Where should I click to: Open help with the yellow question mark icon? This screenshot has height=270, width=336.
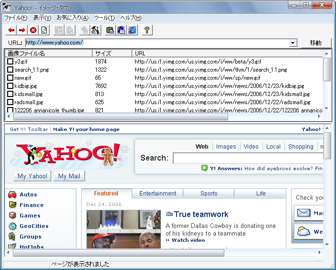click(x=147, y=30)
